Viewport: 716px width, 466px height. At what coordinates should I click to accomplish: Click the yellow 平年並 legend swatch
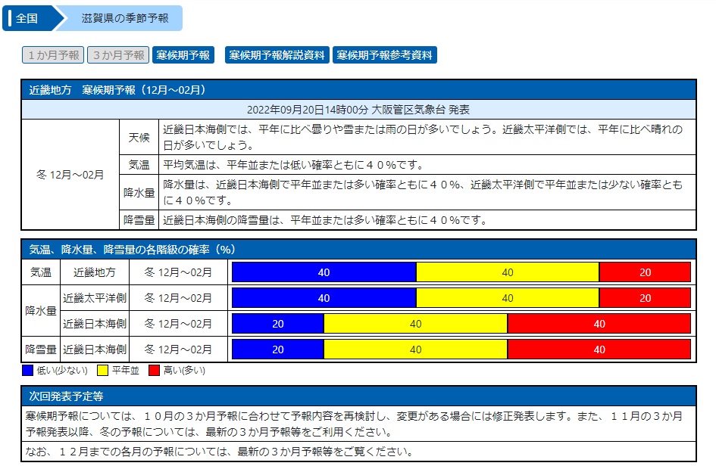103,370
